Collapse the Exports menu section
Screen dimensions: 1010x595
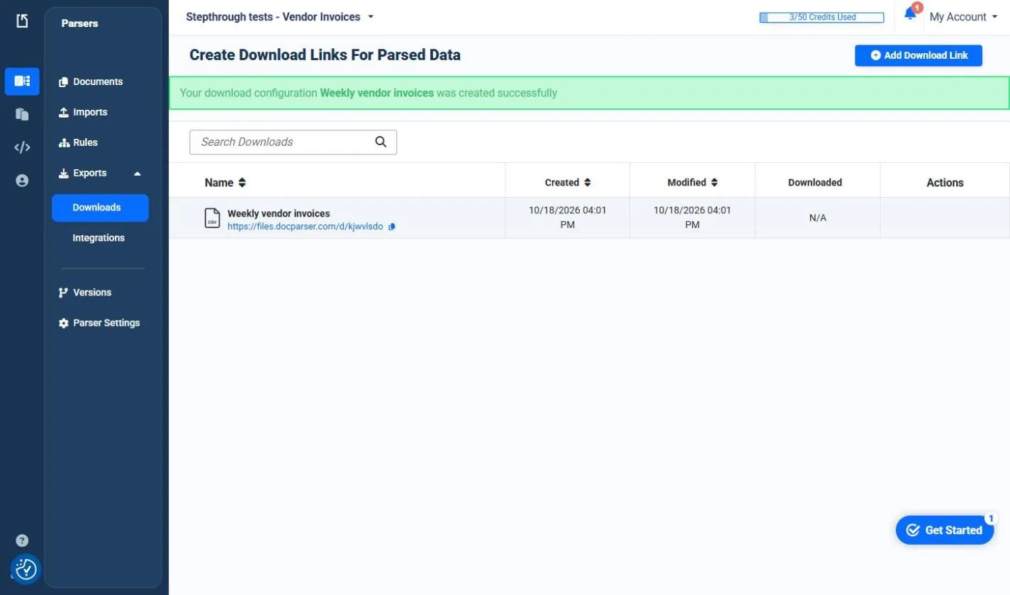(100, 173)
